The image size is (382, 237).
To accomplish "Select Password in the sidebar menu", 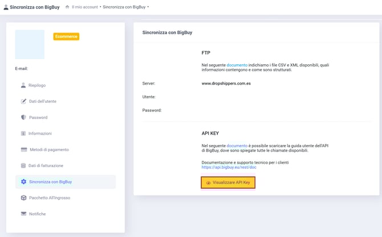I will (x=38, y=118).
